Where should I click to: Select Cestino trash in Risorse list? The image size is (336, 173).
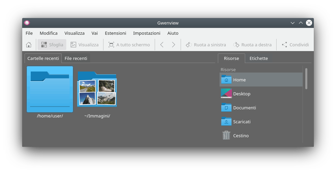(241, 136)
